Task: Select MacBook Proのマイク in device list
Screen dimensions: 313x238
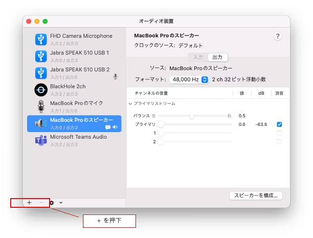Action: (76, 103)
